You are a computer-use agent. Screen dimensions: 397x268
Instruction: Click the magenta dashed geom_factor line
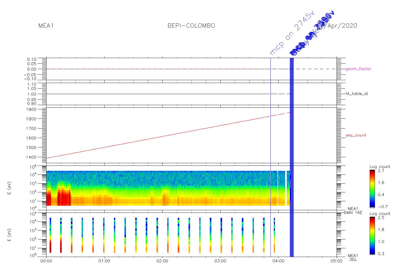pyautogui.click(x=168, y=69)
